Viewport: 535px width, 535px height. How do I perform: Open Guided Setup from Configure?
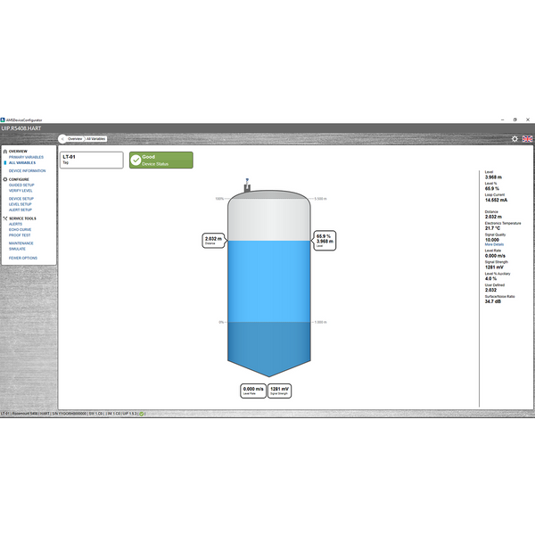coord(22,185)
